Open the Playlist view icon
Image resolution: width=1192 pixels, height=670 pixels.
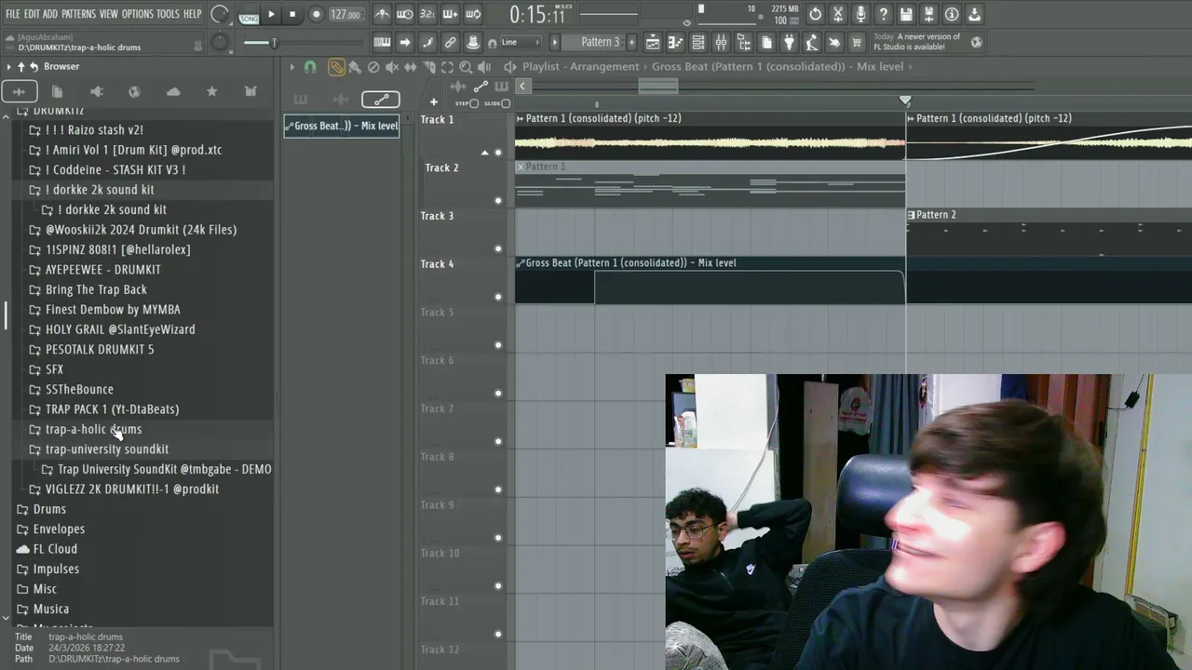653,42
